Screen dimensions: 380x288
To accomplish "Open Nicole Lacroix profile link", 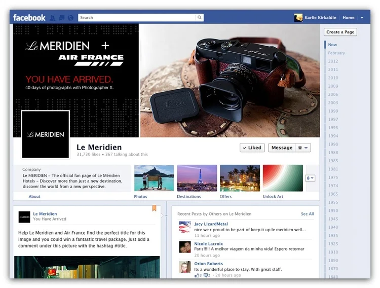I will coord(208,243).
